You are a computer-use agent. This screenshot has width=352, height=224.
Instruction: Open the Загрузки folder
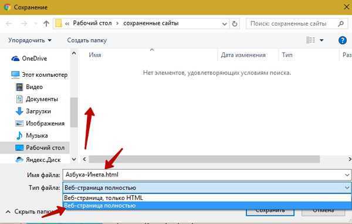pyautogui.click(x=38, y=111)
